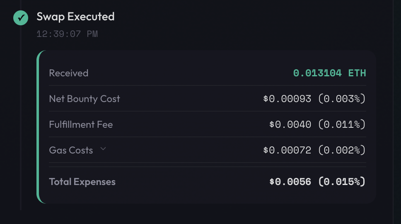This screenshot has height=224, width=401.
Task: Click the 0.003% net bounty percentage
Action: (342, 99)
